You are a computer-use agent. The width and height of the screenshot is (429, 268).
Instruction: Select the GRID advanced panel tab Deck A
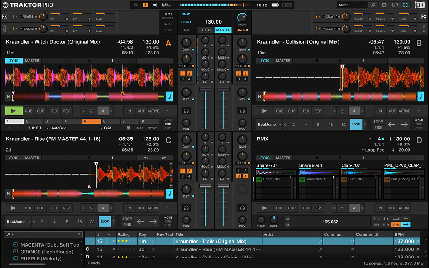(168, 128)
